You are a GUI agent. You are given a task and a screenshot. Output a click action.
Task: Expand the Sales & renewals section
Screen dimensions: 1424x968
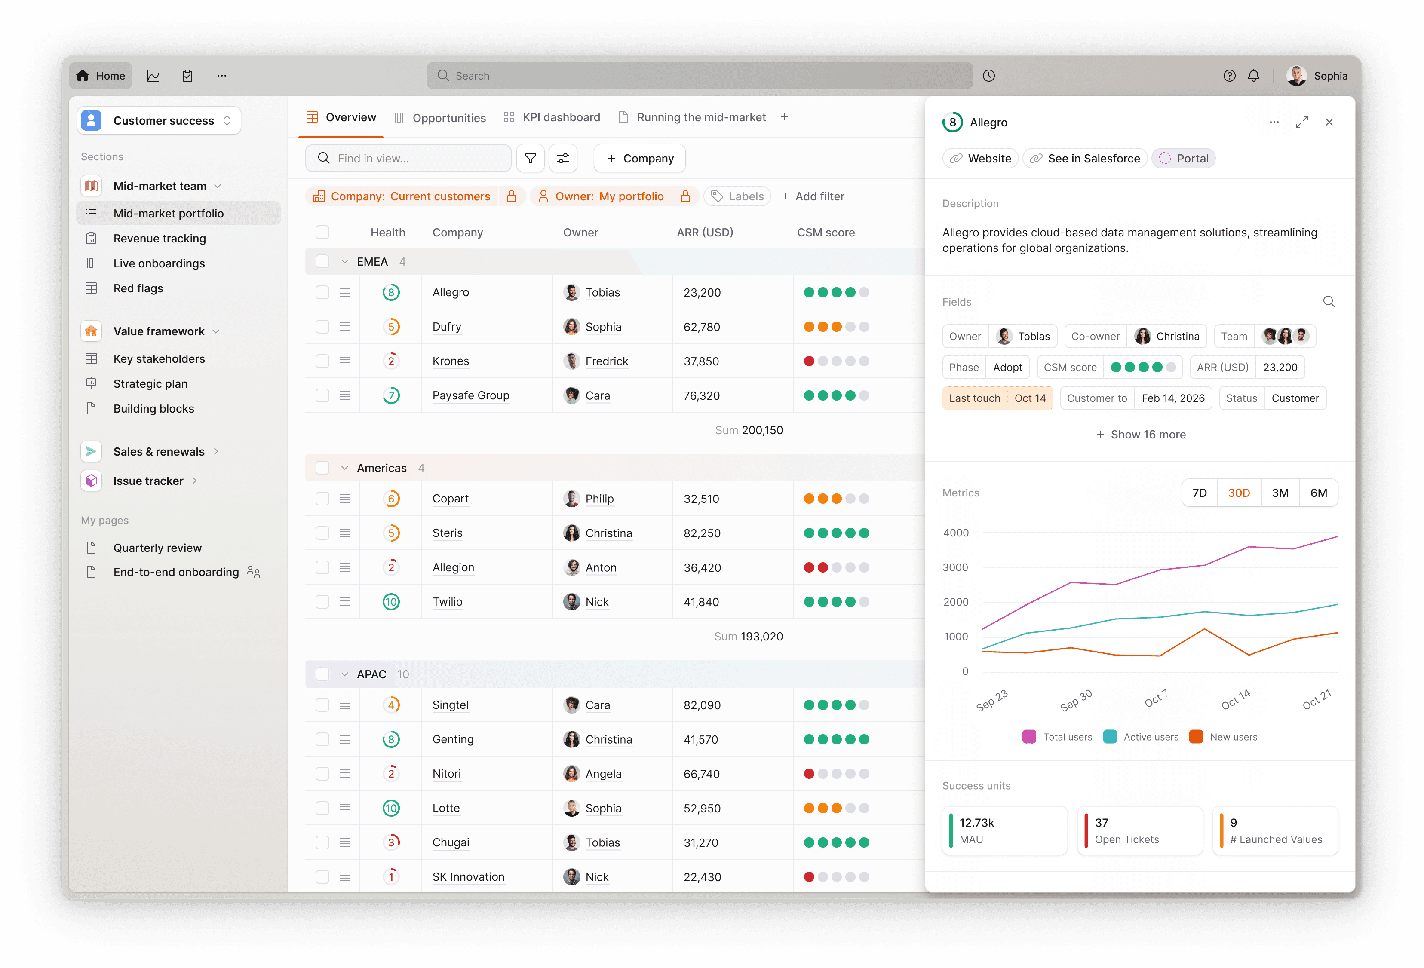pos(216,451)
